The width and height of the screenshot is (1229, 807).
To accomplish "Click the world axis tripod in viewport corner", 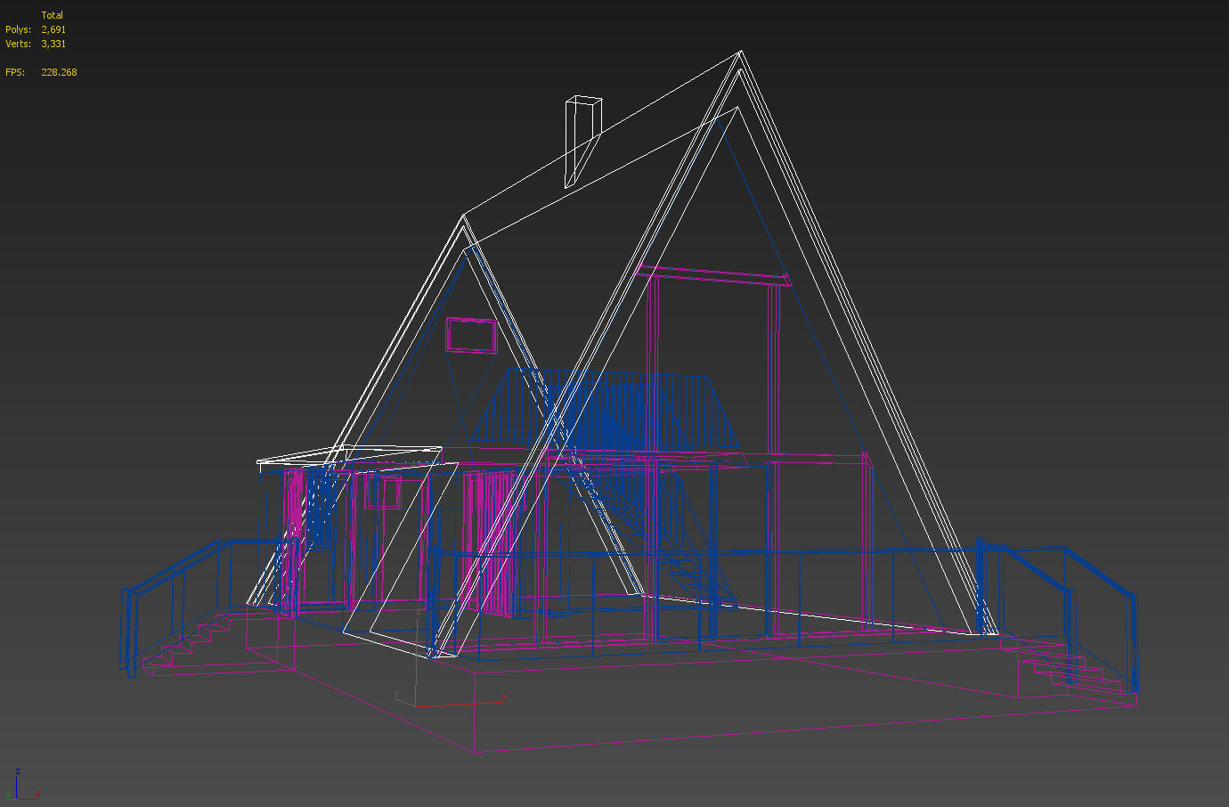I will [21, 786].
